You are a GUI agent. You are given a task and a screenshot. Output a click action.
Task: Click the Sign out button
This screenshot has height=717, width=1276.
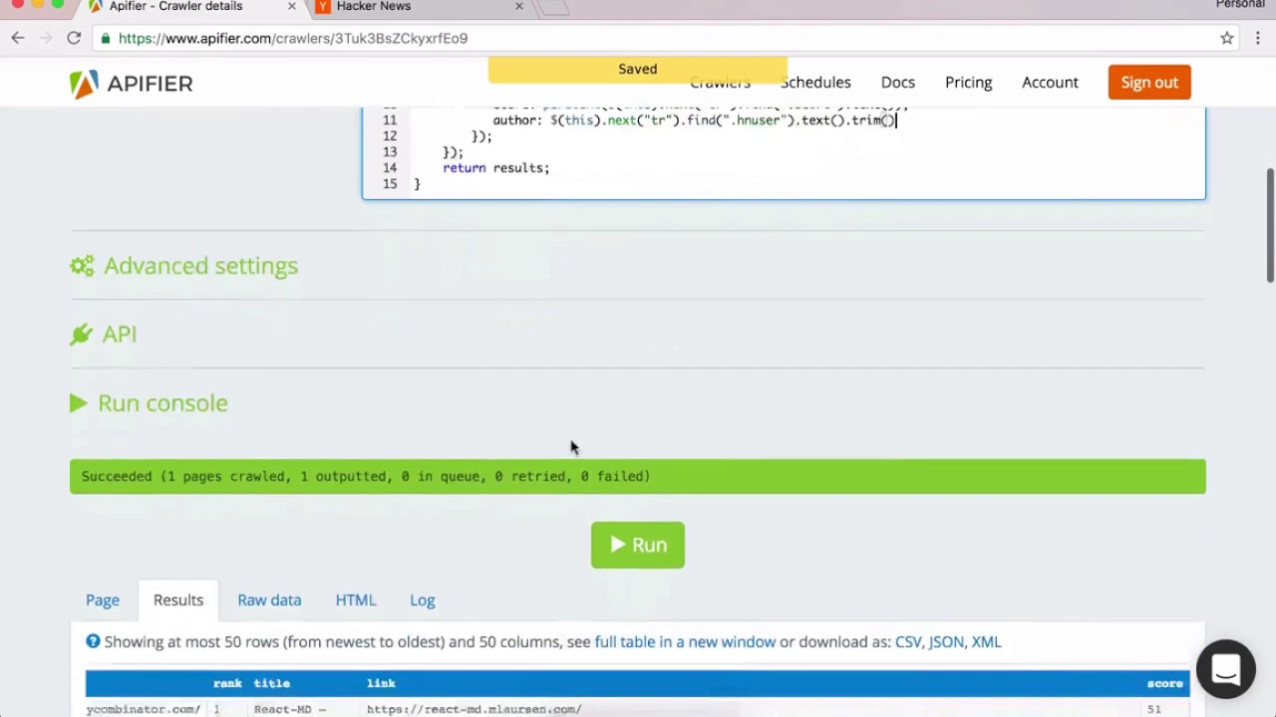[1149, 83]
